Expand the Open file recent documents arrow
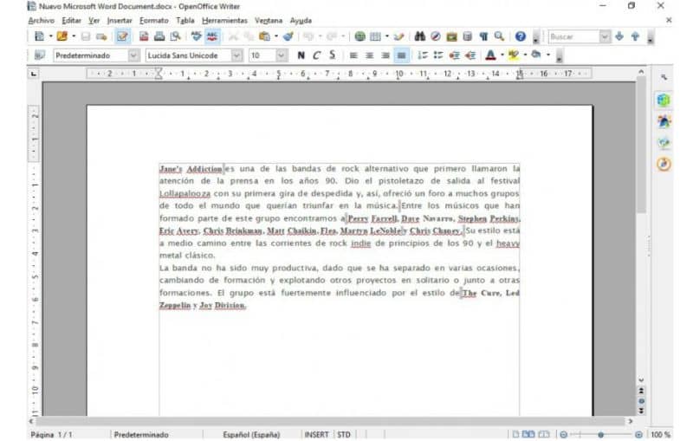Viewport: 693px width, 441px height. coord(74,36)
